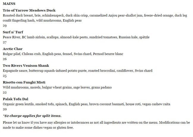Click the allergies and intolerances notice paragraph
Viewport: 193px width, 137px height.
click(96, 125)
